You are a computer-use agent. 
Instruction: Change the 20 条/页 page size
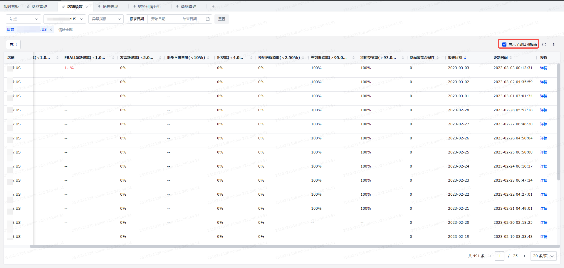tap(543, 256)
